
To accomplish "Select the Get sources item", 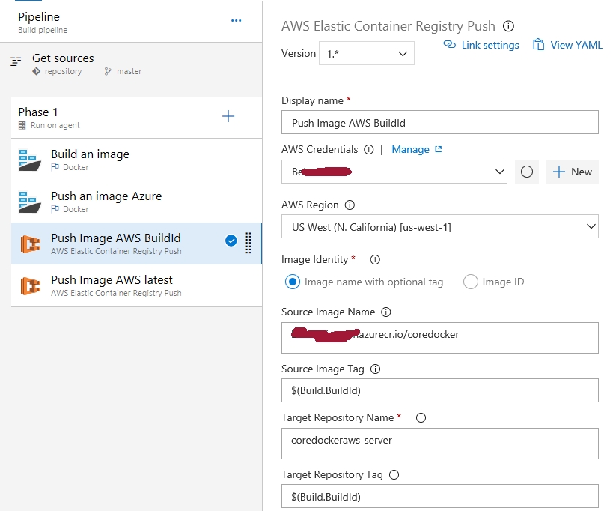I will coord(131,64).
